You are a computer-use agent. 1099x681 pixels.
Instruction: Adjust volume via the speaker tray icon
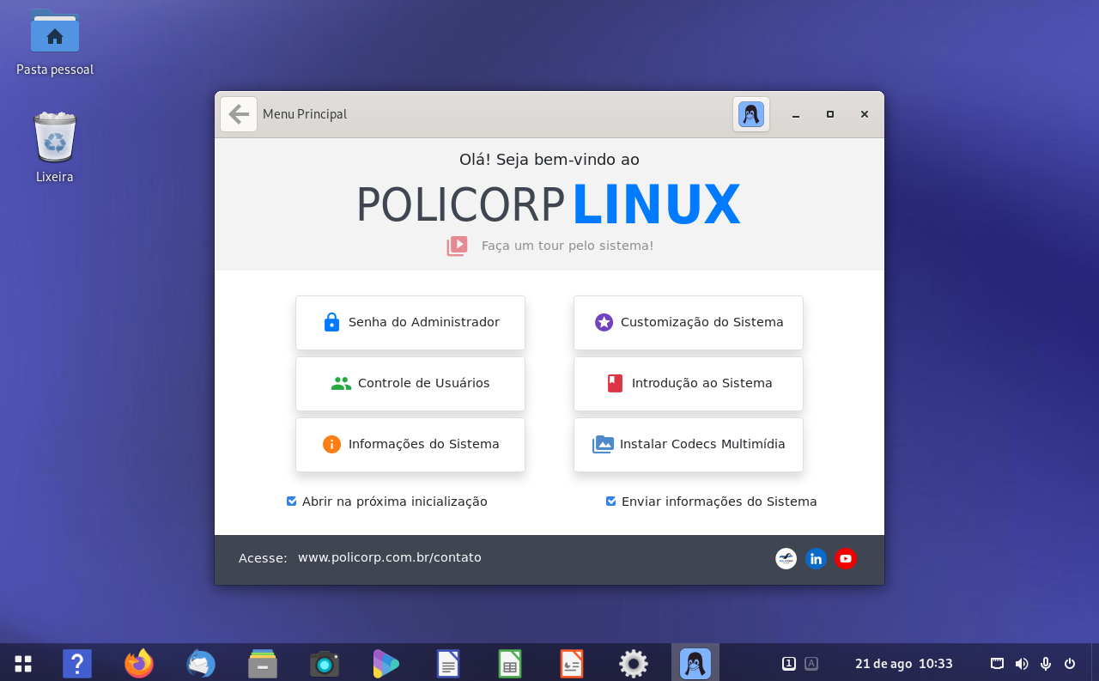pyautogui.click(x=1021, y=663)
